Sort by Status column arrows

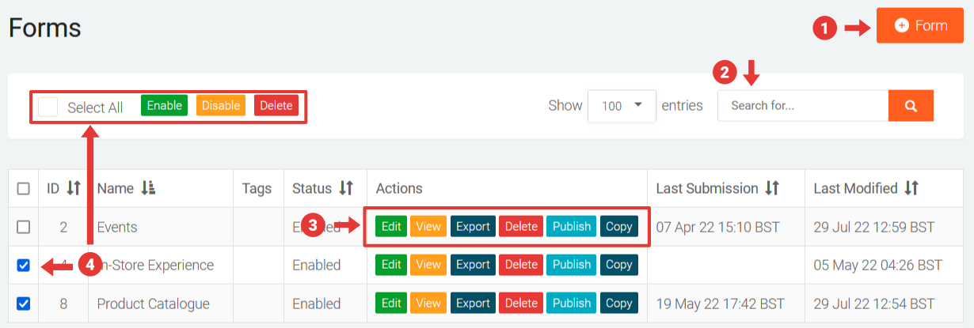(346, 188)
